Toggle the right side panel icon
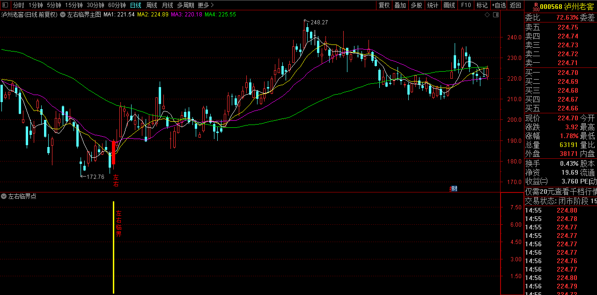 (x=495, y=15)
